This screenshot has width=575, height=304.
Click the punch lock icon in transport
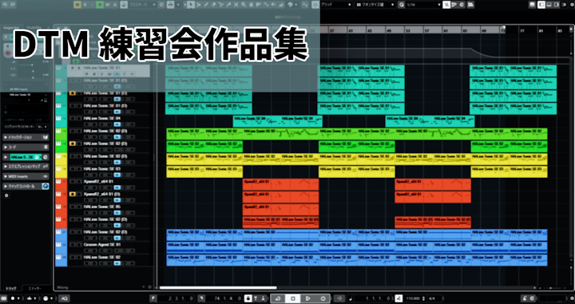click(x=248, y=298)
